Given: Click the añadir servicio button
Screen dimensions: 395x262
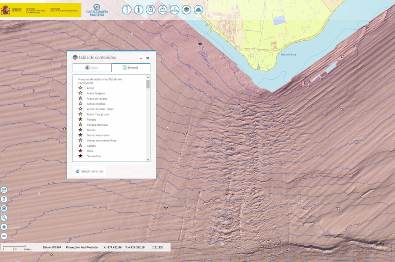Looking at the screenshot, I should [x=89, y=171].
